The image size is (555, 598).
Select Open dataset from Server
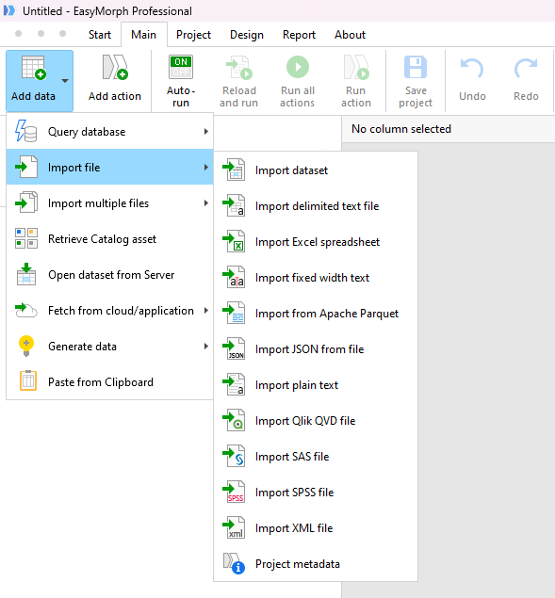pos(109,275)
